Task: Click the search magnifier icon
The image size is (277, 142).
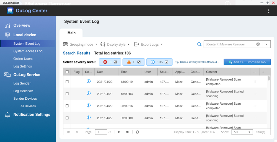Action: tap(199, 44)
